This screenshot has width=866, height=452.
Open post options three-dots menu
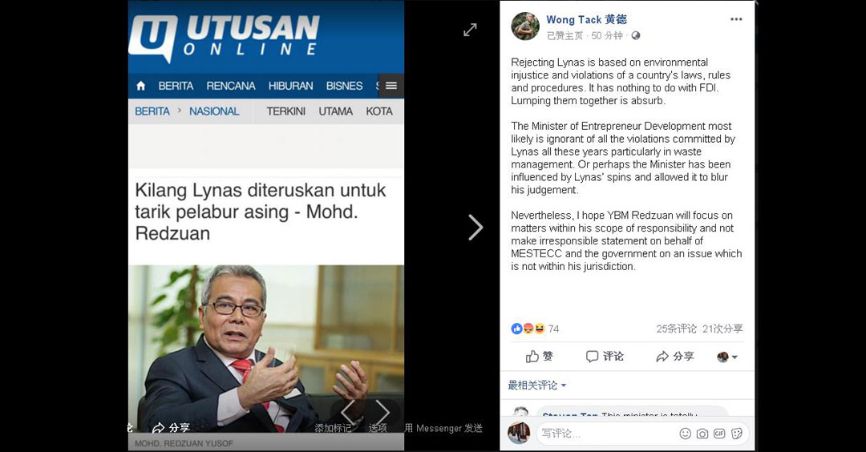coord(736,19)
